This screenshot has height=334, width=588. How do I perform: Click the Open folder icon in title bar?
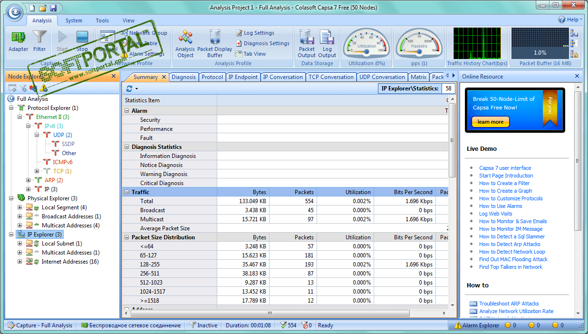pos(43,8)
